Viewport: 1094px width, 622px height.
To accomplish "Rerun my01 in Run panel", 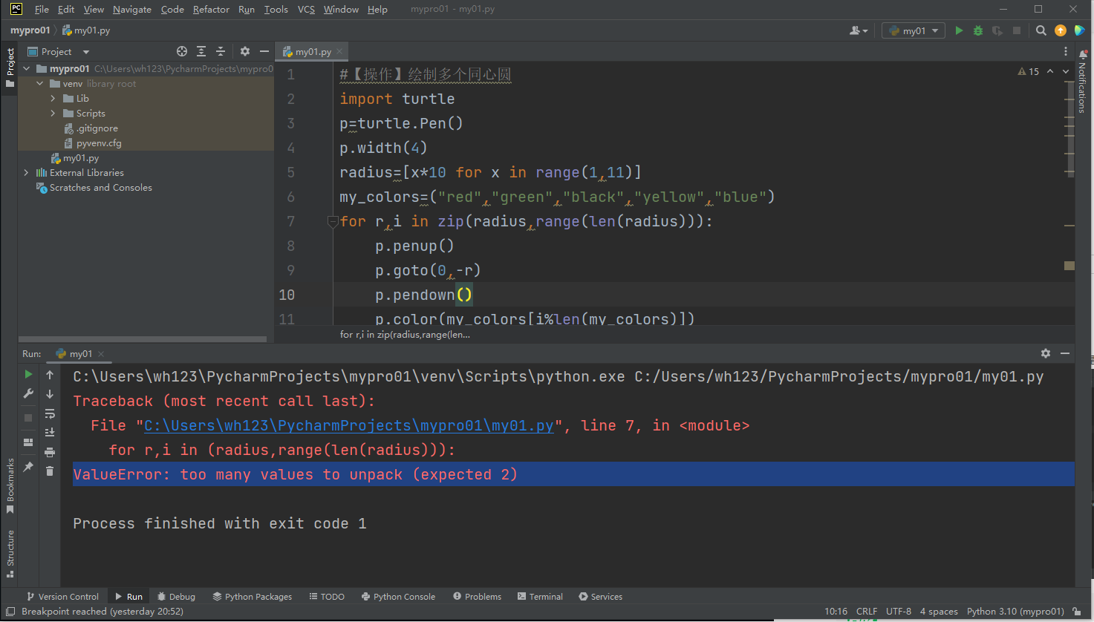I will click(x=28, y=374).
